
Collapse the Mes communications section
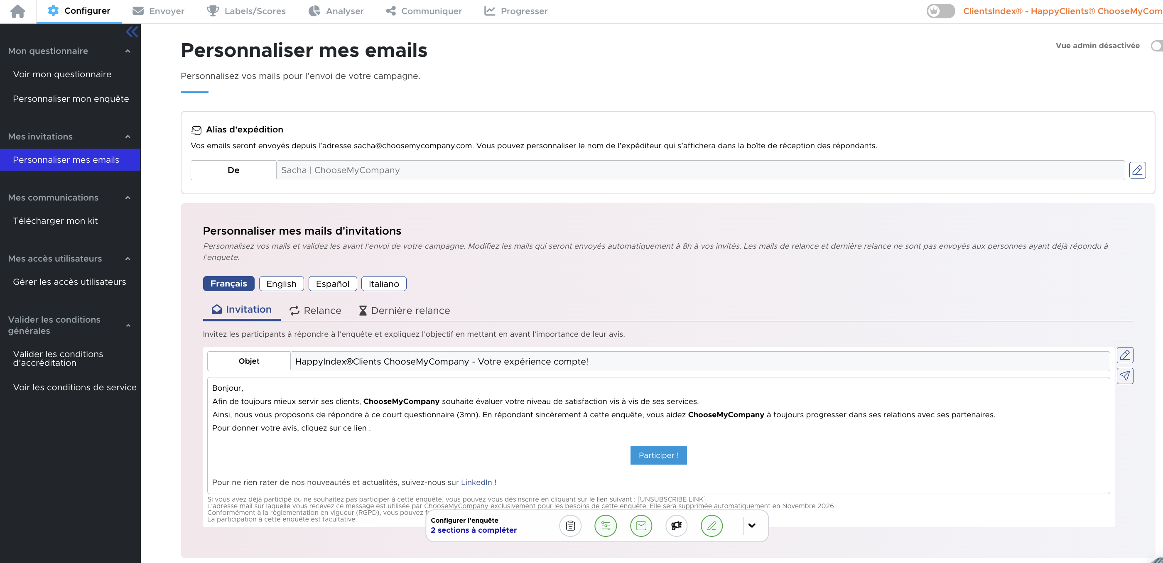(x=128, y=198)
